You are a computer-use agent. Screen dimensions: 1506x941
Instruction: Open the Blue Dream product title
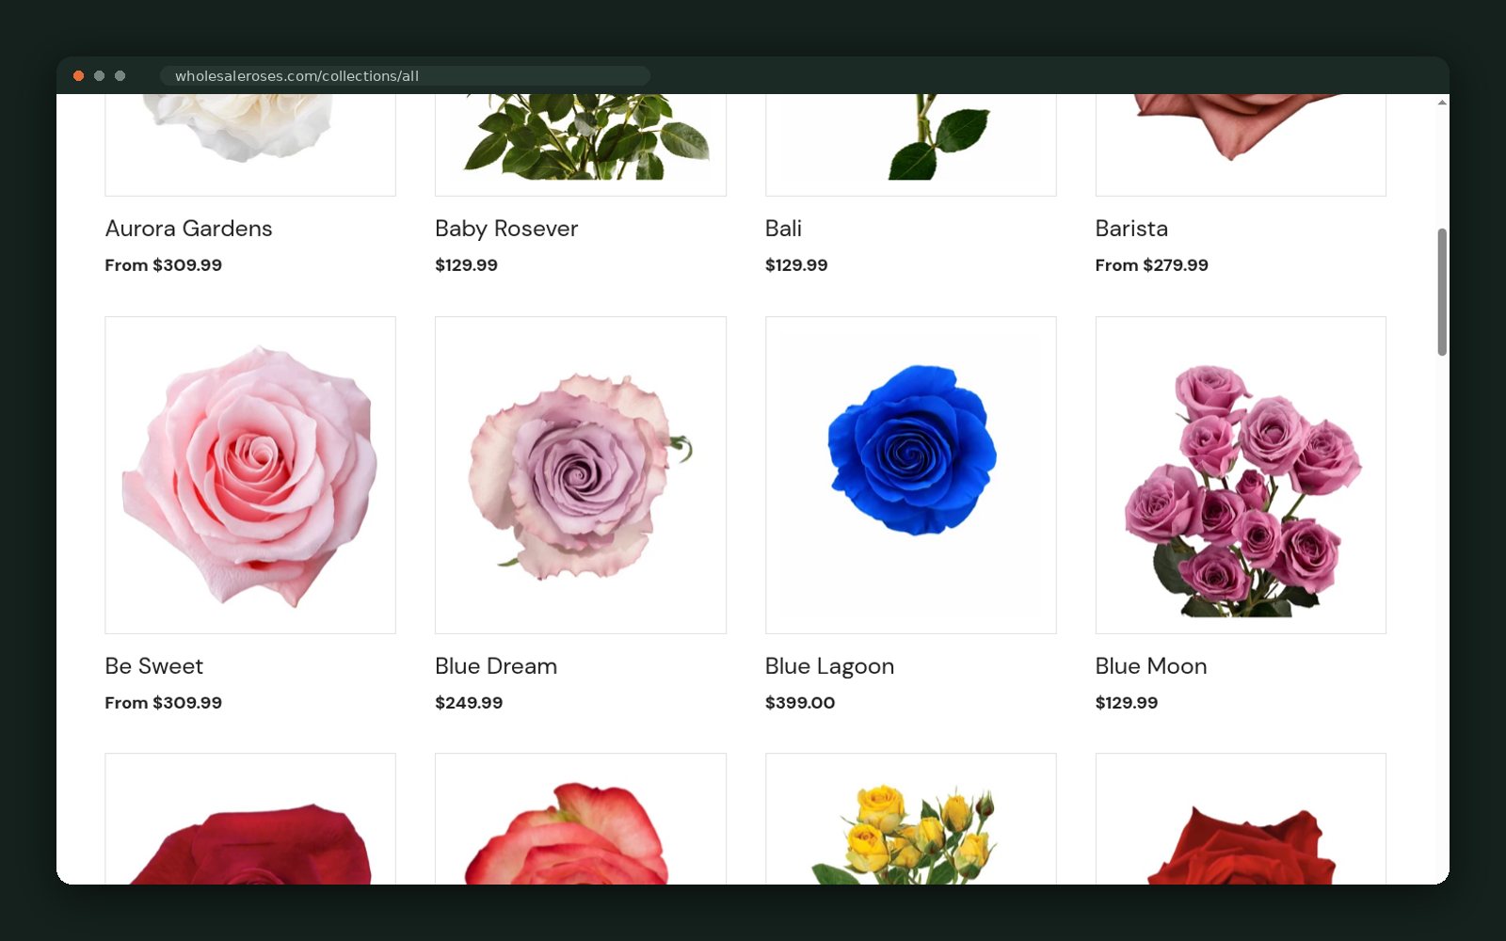coord(496,666)
